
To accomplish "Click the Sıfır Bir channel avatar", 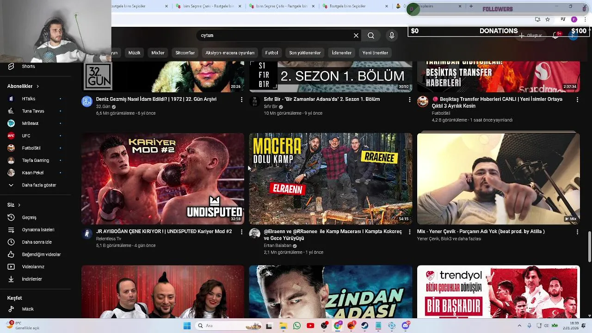I will click(x=255, y=102).
